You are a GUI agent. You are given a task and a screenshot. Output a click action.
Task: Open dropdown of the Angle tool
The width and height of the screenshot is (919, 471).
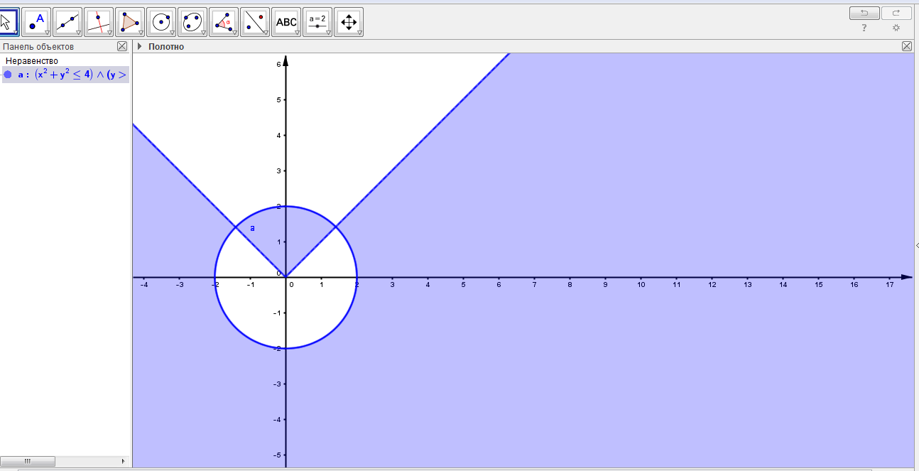(x=235, y=33)
